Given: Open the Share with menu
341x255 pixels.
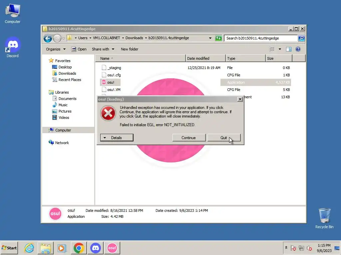Looking at the screenshot, I should coord(103,49).
